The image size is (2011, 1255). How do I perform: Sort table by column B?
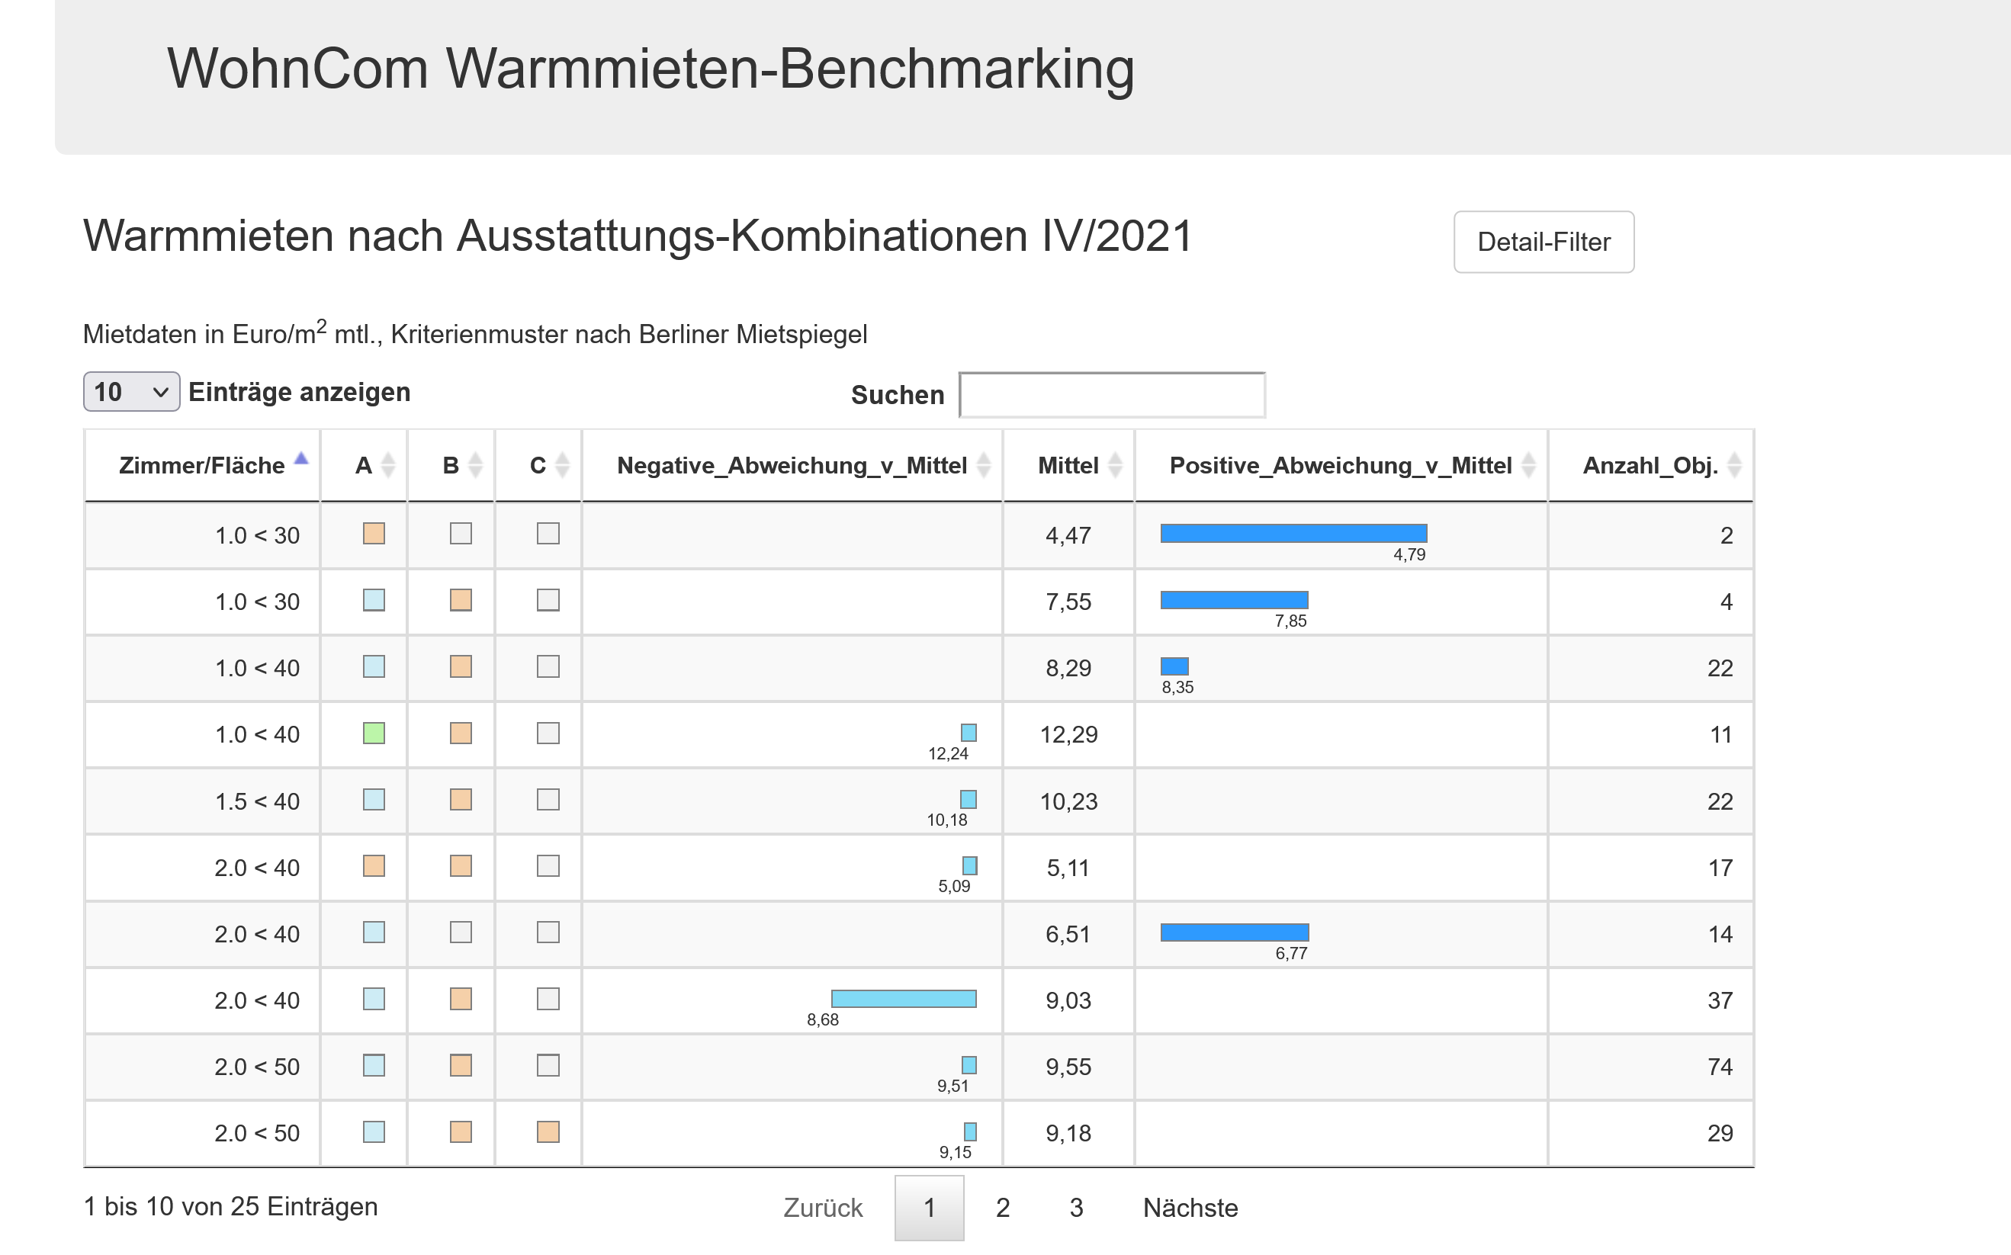click(451, 465)
